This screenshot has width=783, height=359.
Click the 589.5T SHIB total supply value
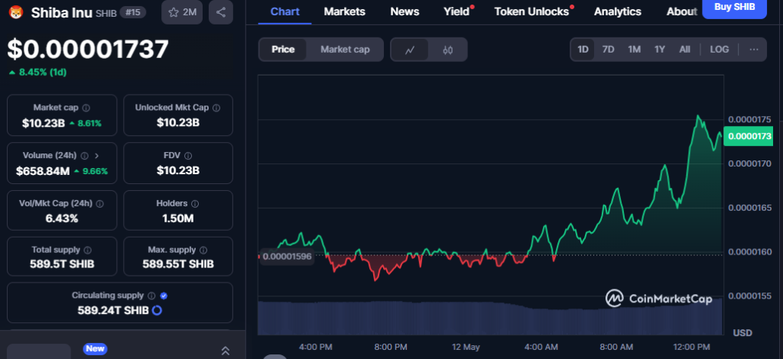[62, 264]
